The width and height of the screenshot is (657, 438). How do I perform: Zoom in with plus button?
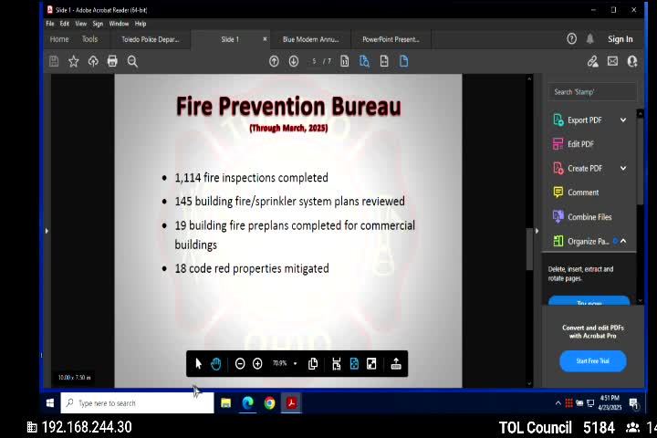click(257, 364)
